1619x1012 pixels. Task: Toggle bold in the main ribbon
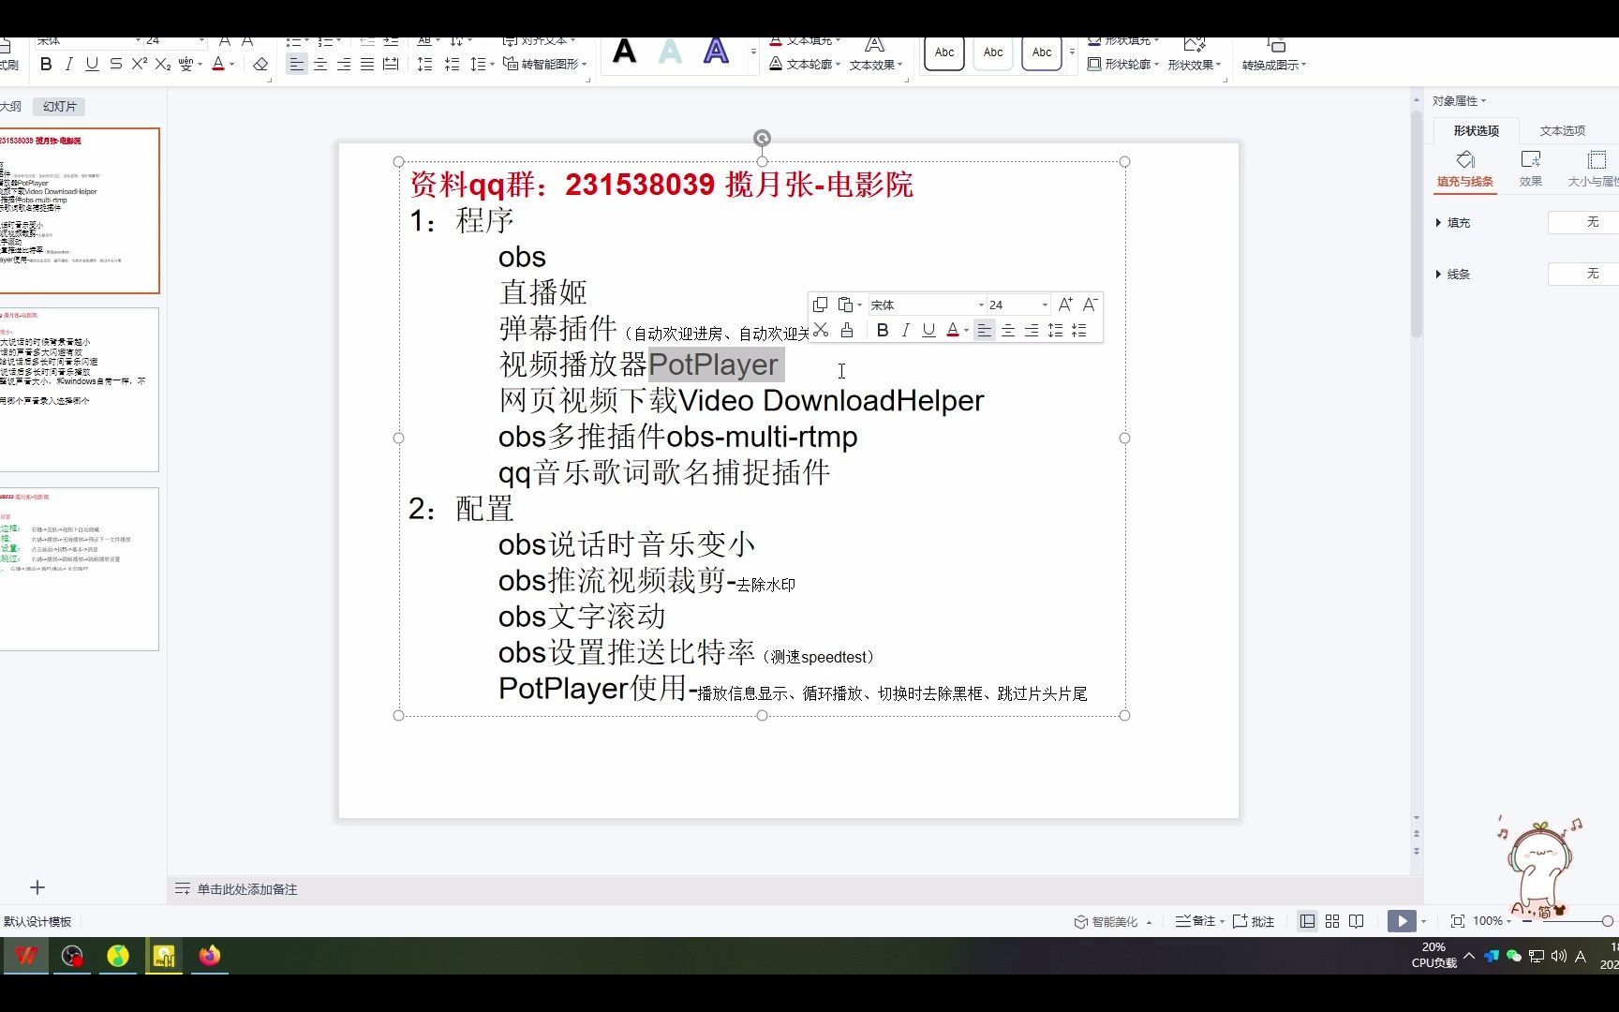pyautogui.click(x=46, y=65)
